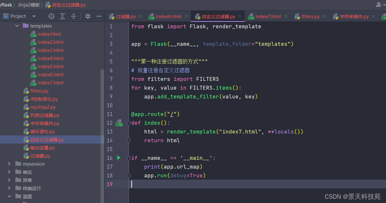Select 循环语句.py file
This screenshot has width=386, height=203.
point(43,132)
